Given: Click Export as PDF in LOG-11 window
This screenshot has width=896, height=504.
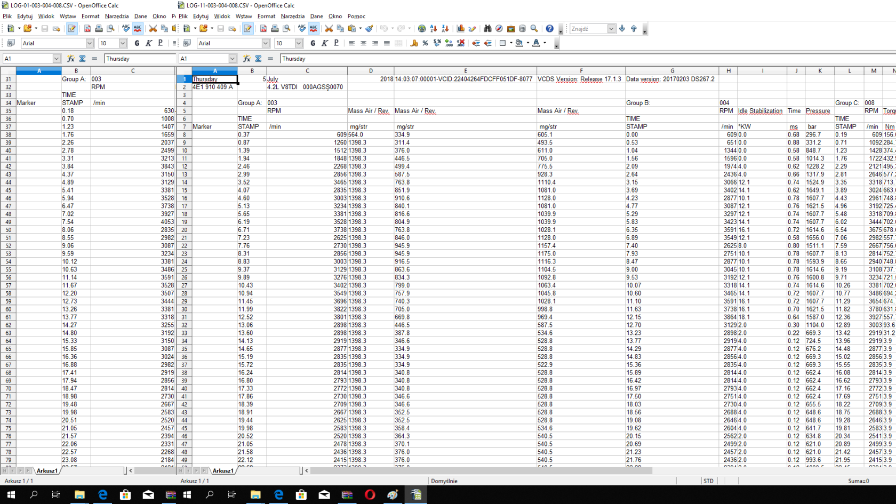Looking at the screenshot, I should pos(263,29).
